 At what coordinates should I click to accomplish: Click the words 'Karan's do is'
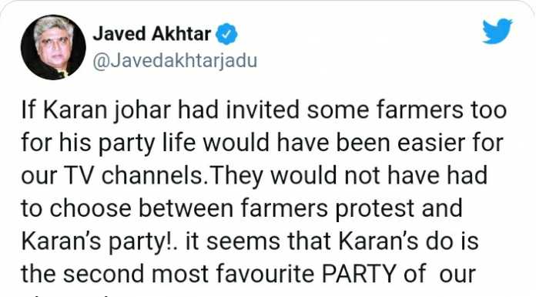[x=408, y=241]
